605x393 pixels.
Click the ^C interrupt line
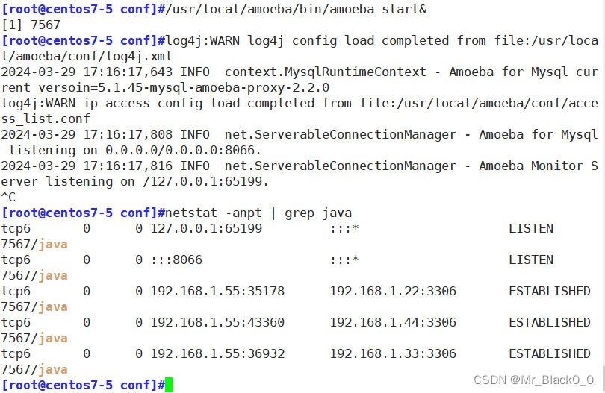point(8,197)
